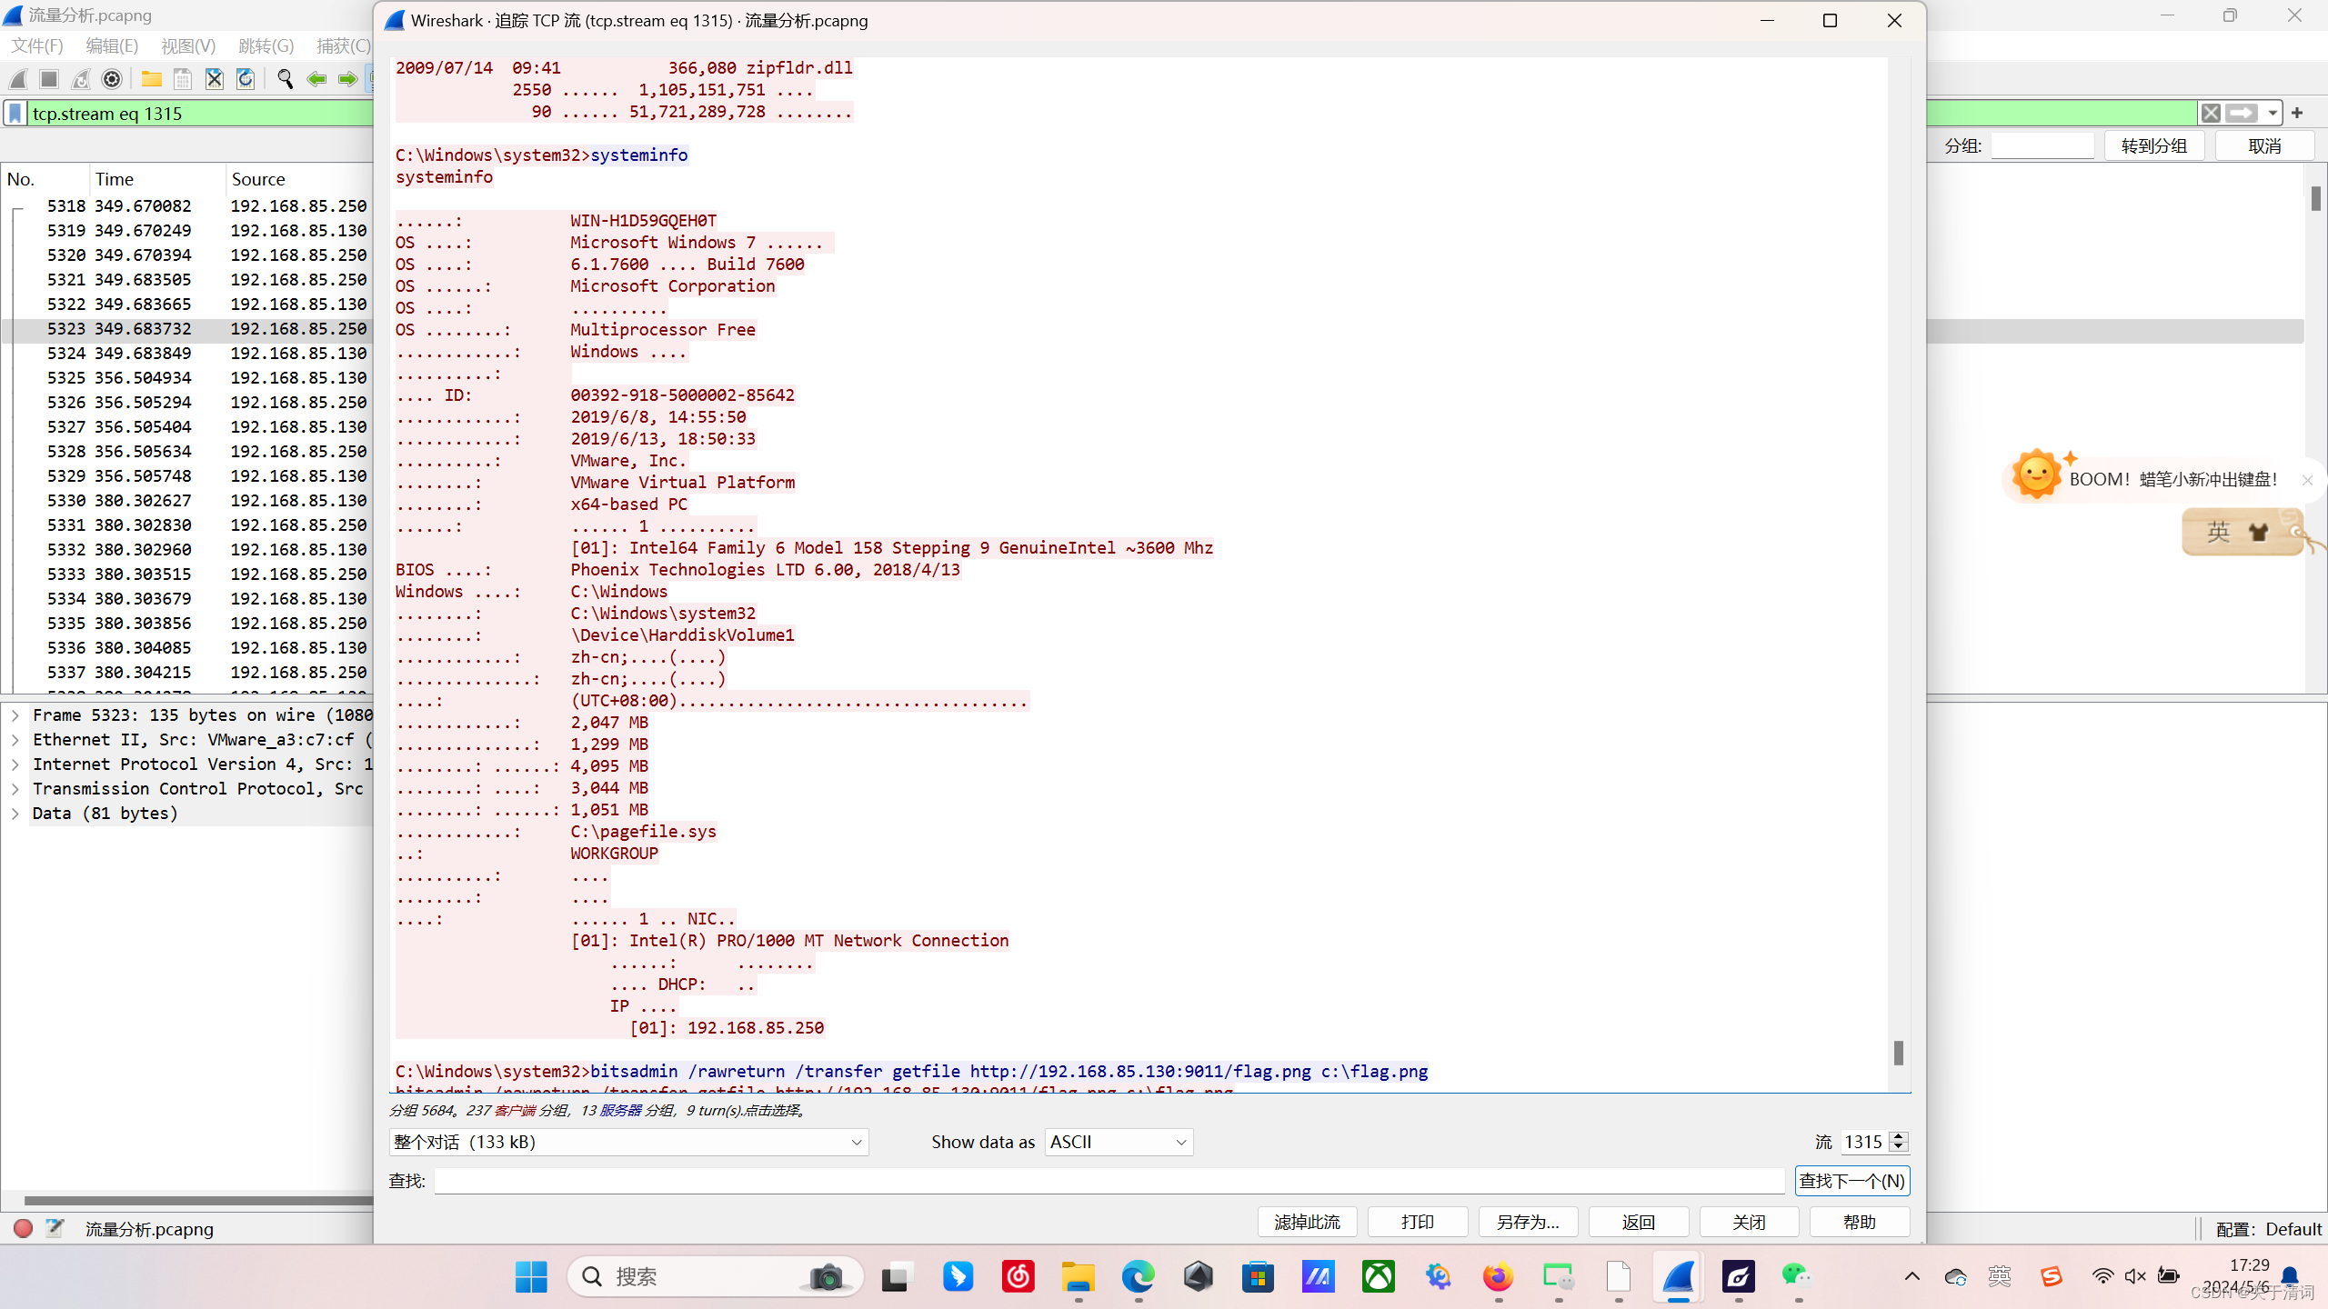
Task: Add a filter button with the plus icon
Action: coord(2297,114)
